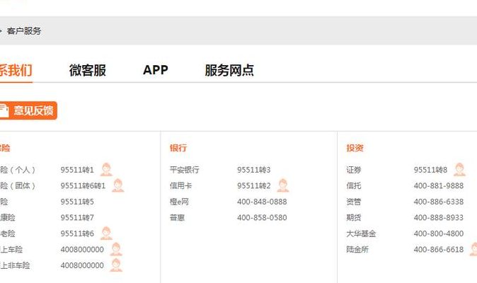The width and height of the screenshot is (477, 283).
Task: Click the 银行 section heading
Action: coord(178,148)
